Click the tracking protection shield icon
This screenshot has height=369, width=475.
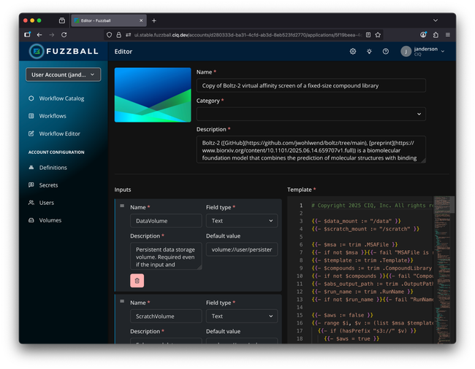pyautogui.click(x=110, y=35)
